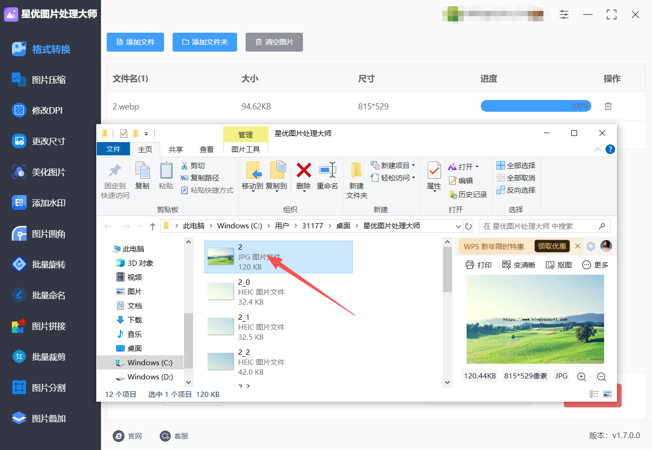
Task: Click 全部选择 select all in ribbon
Action: (x=516, y=165)
